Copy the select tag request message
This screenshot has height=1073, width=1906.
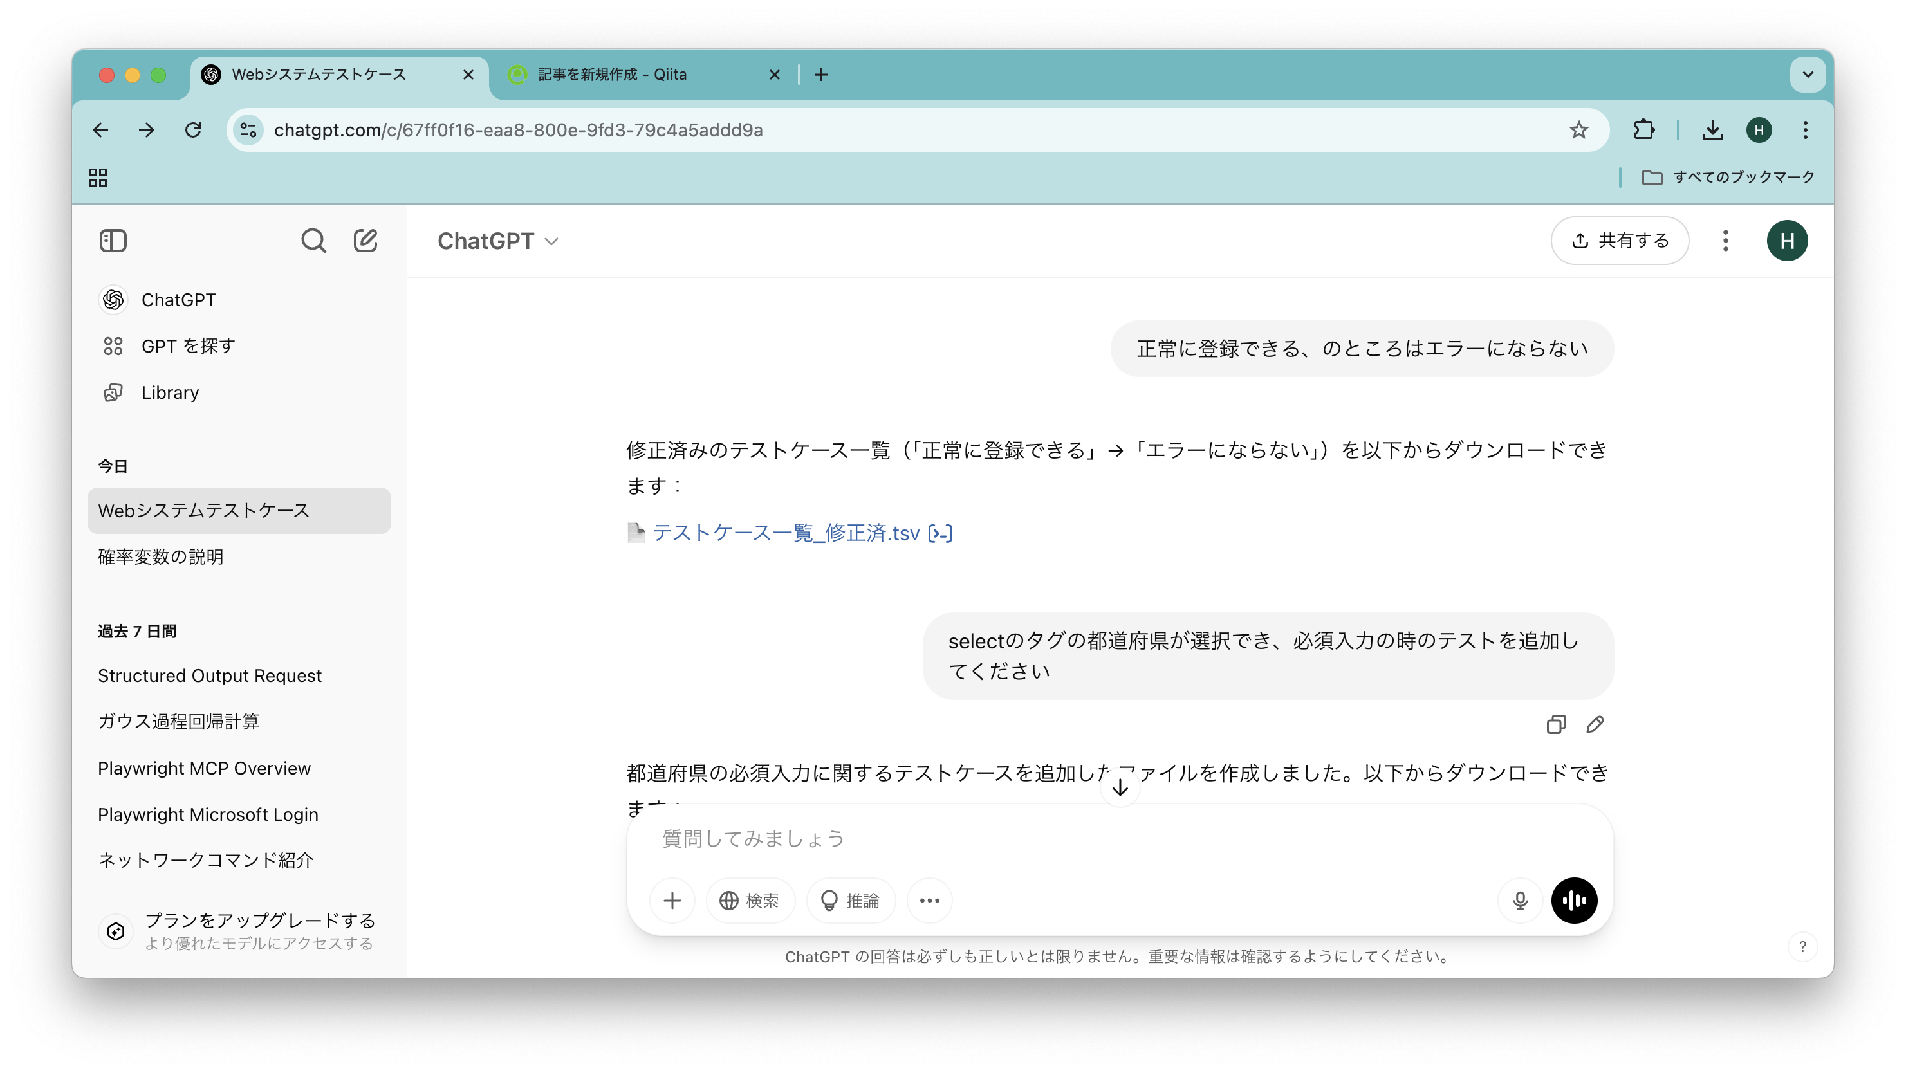point(1555,724)
